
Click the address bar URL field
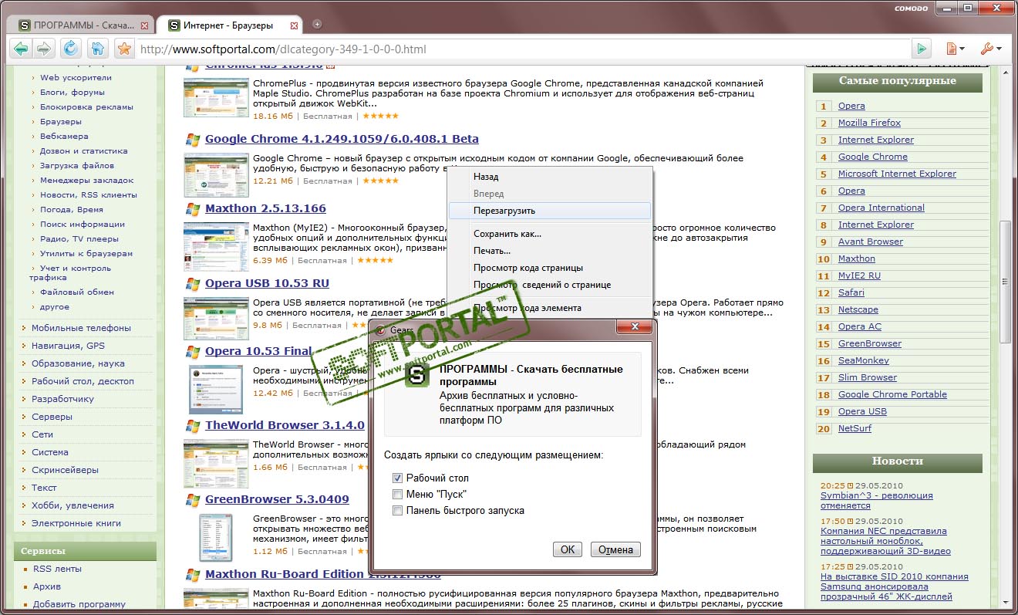523,49
